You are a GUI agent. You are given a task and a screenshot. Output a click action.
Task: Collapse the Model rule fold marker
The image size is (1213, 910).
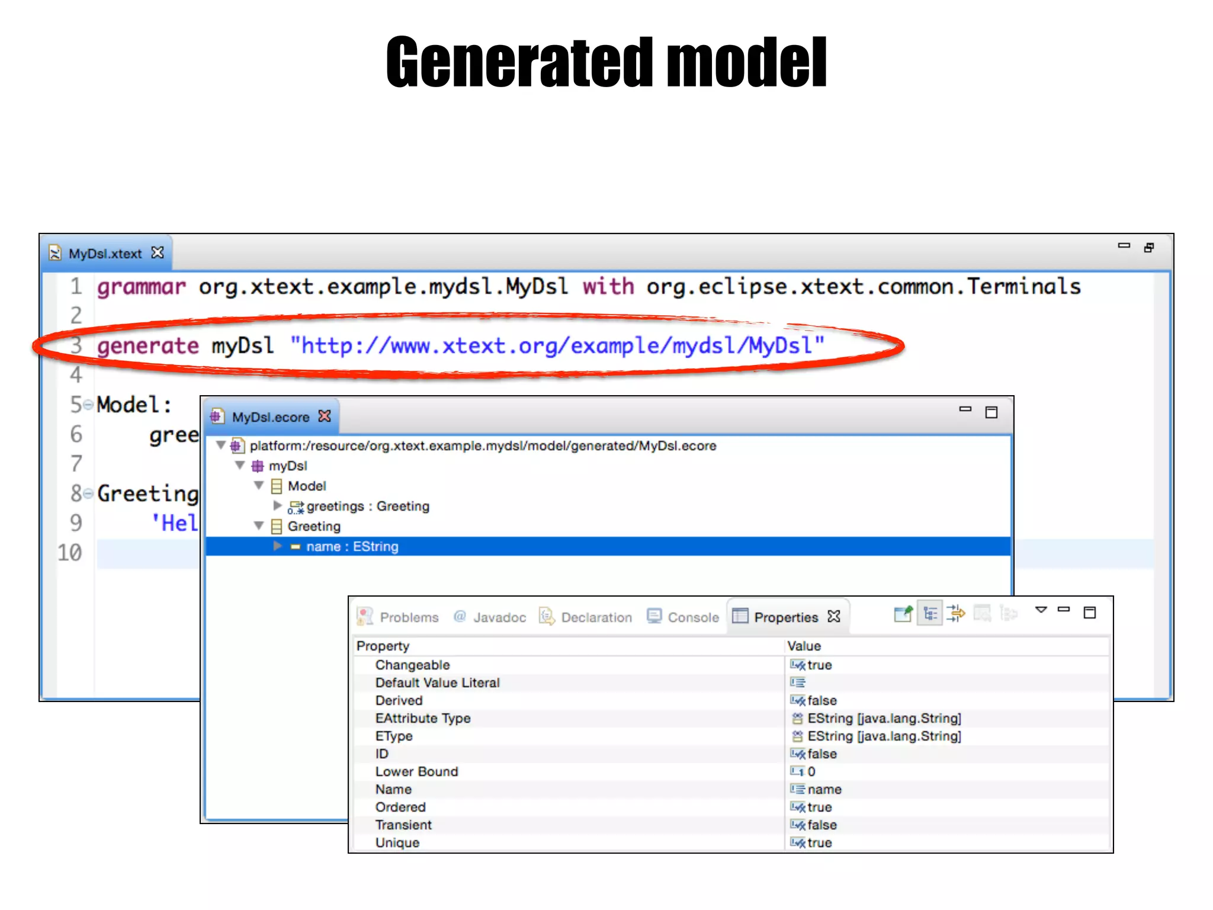coord(88,405)
